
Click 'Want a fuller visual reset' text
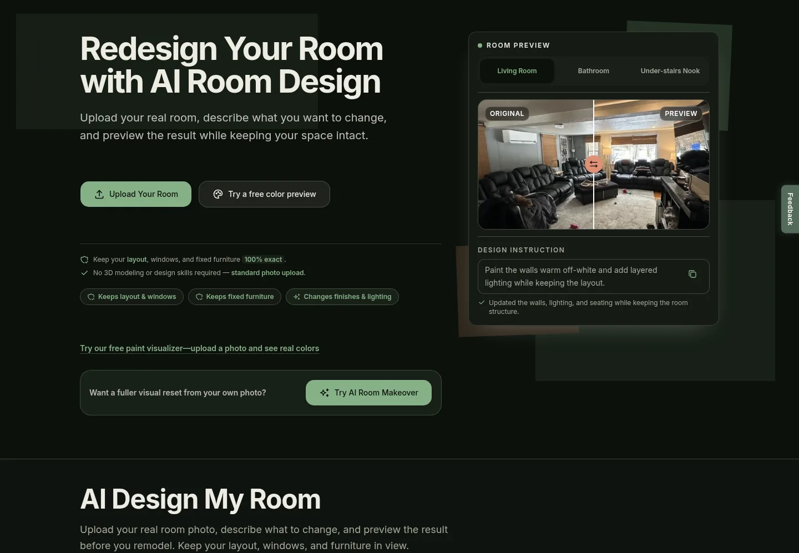click(x=178, y=393)
